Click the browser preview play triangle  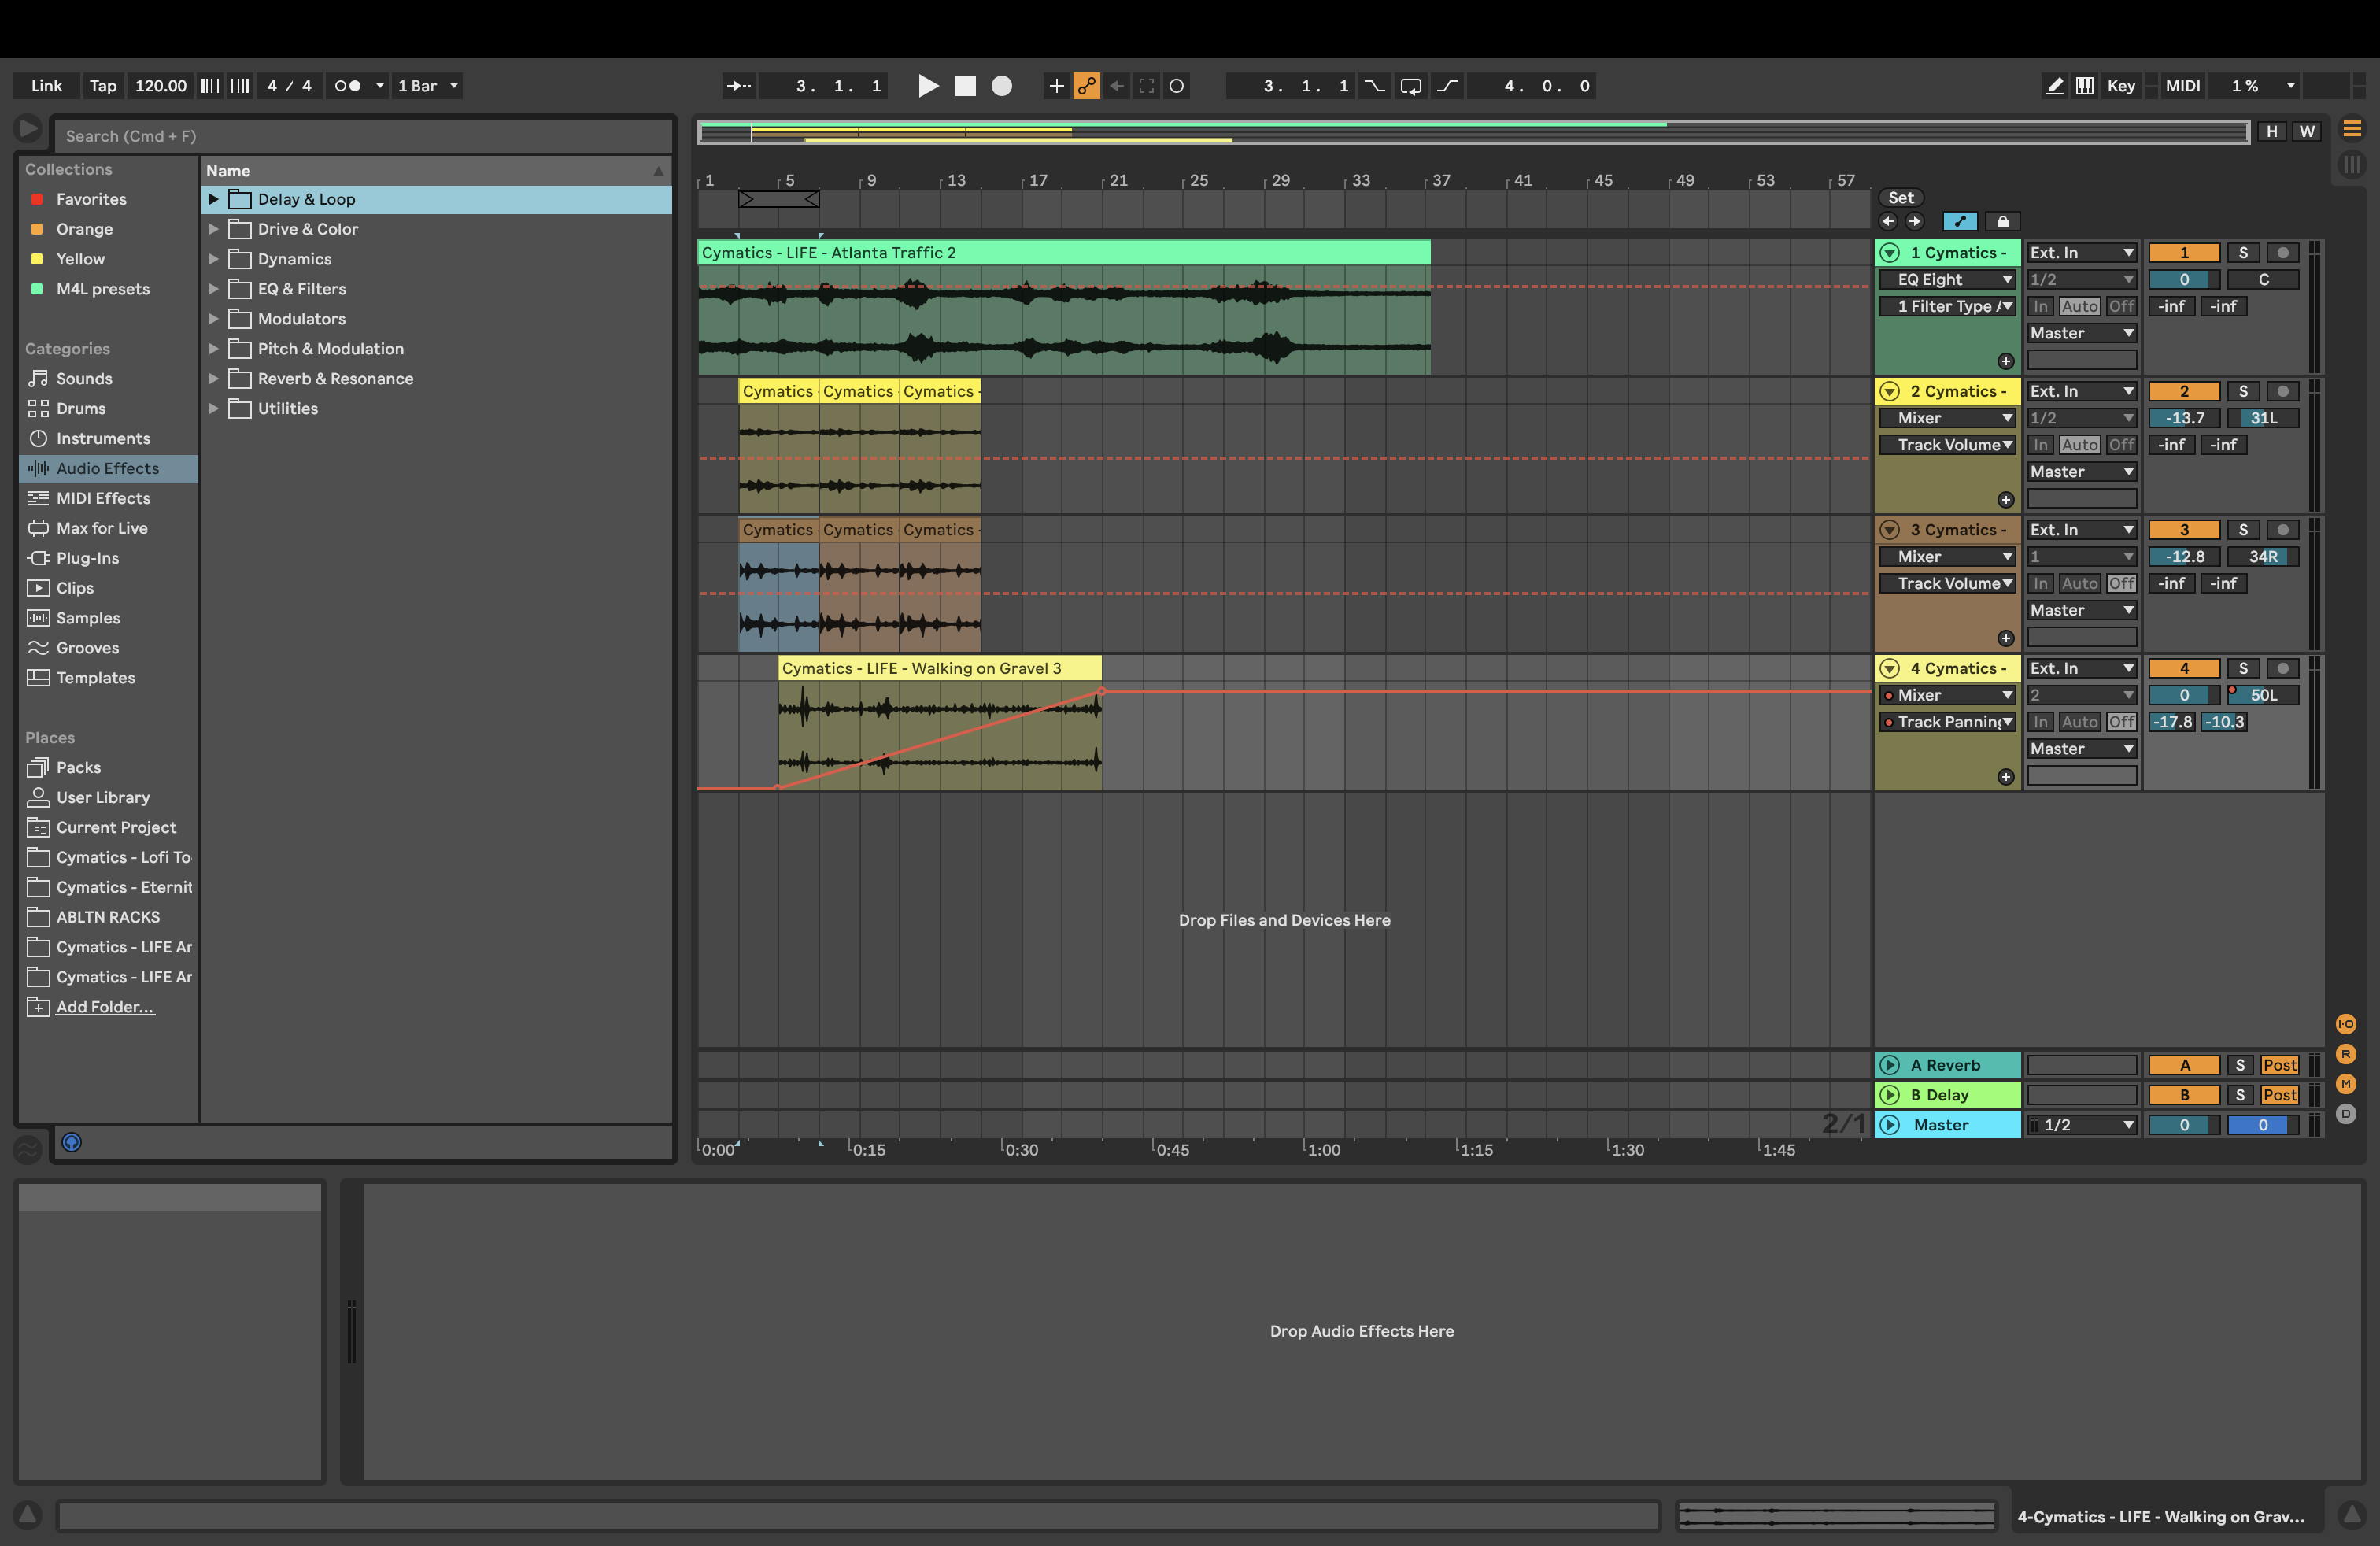point(28,129)
